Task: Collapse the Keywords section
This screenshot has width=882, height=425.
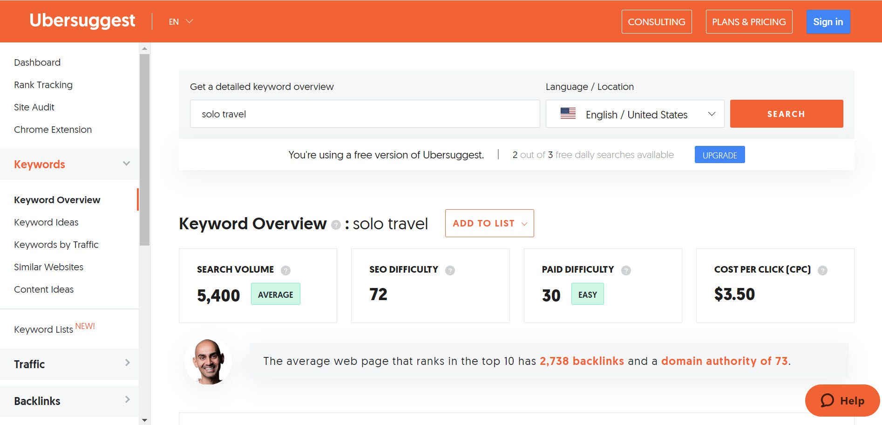Action: tap(69, 164)
